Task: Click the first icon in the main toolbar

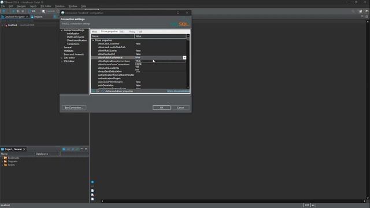Action: pyautogui.click(x=4, y=11)
